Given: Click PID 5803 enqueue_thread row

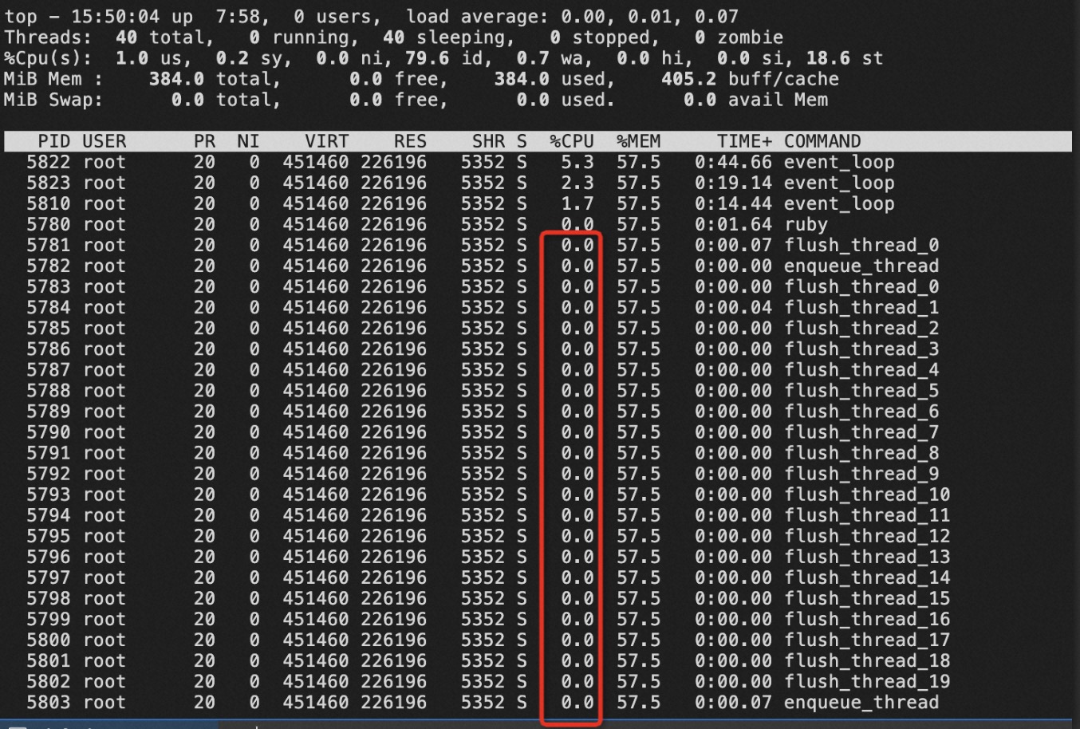Looking at the screenshot, I should click(x=538, y=703).
